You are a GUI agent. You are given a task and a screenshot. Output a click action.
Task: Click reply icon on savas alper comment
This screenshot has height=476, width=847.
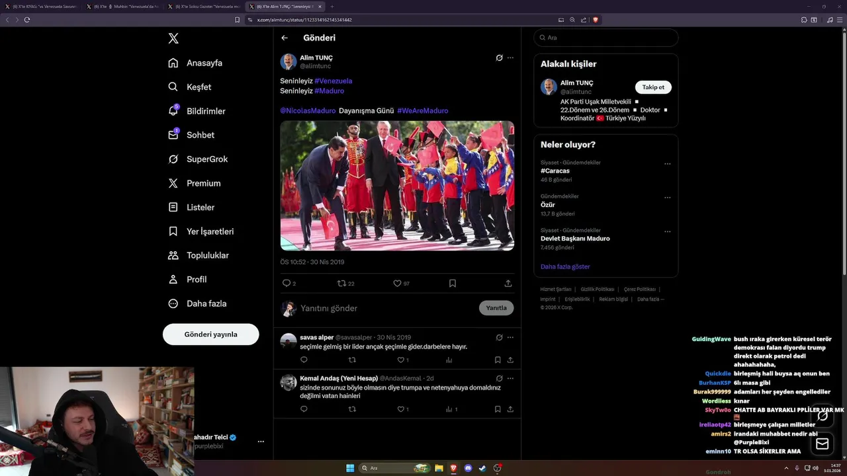click(304, 360)
